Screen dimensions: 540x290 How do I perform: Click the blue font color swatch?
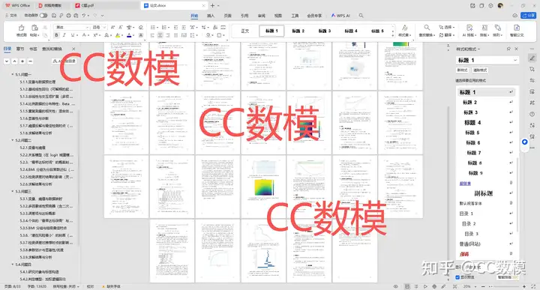(x=129, y=35)
